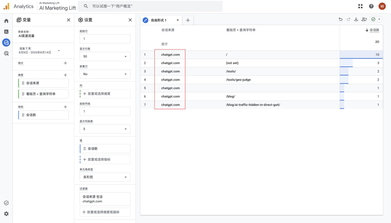Open the date range dropdown arrow
This screenshot has height=223, width=391.
59,50
